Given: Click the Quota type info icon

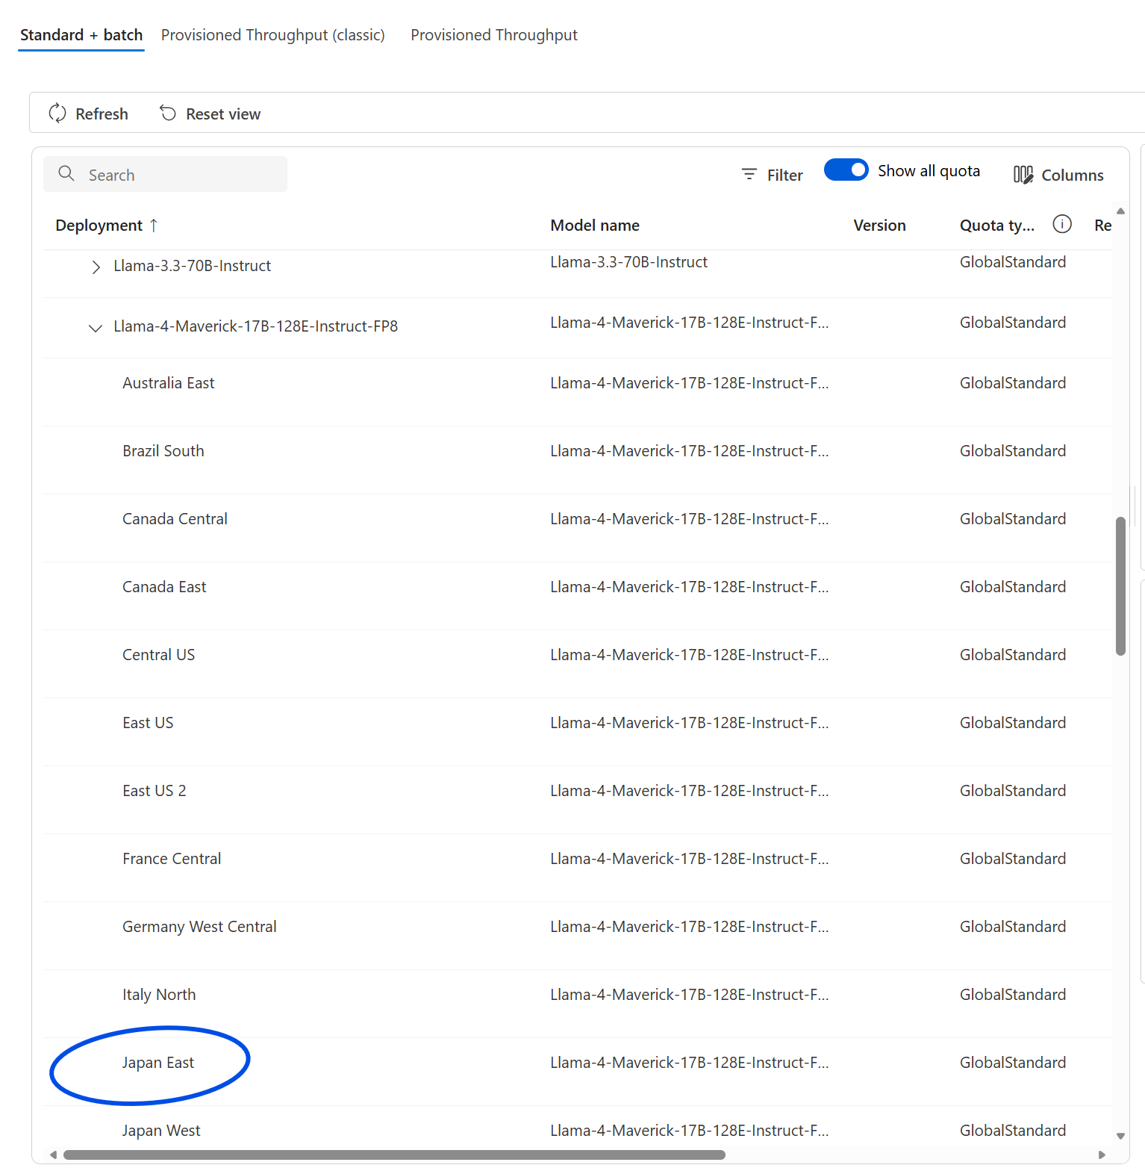Looking at the screenshot, I should tap(1062, 224).
